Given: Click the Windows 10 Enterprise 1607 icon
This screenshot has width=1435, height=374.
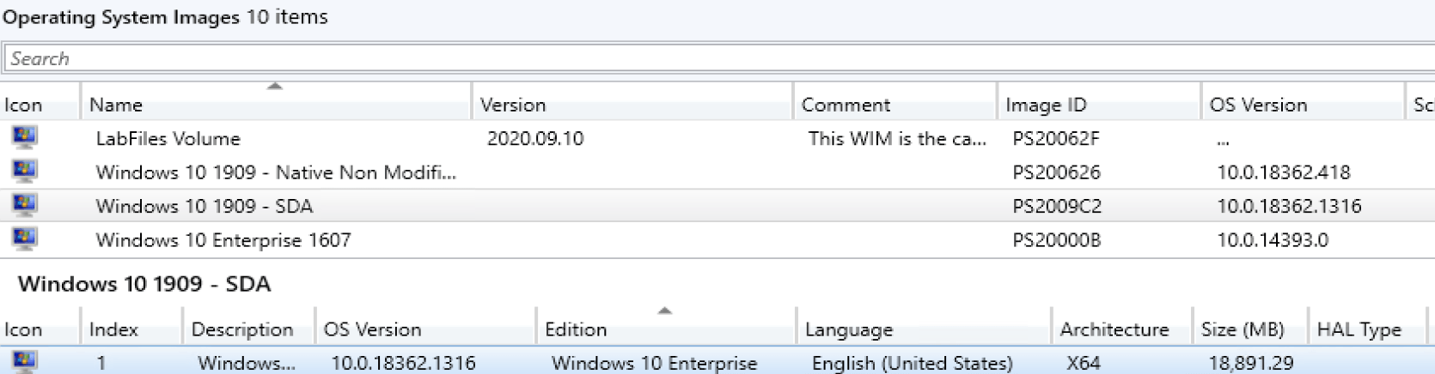Looking at the screenshot, I should [24, 239].
